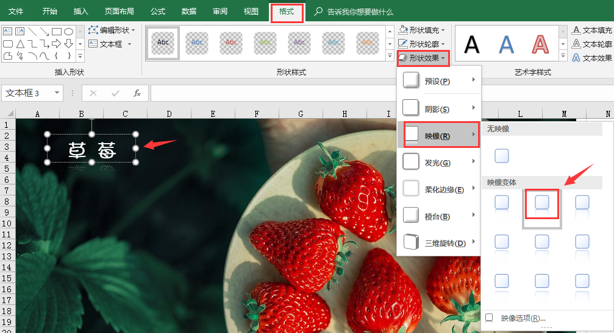Open the Shadow (阴影) effects submenu
This screenshot has height=333, width=614.
[439, 108]
